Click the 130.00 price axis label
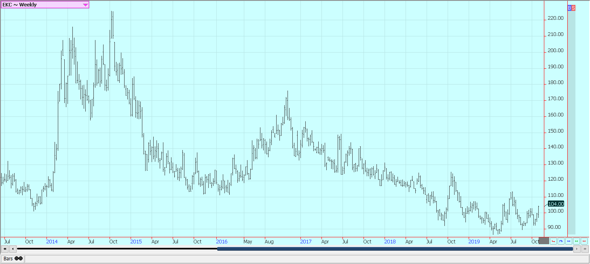This screenshot has width=590, height=264. pos(556,163)
